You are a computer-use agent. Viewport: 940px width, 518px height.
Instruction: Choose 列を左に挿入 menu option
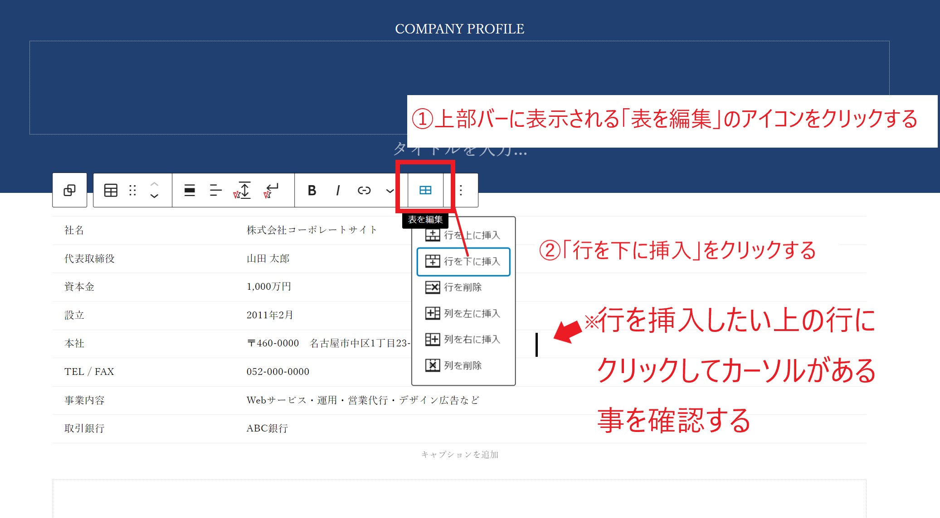[x=463, y=313]
